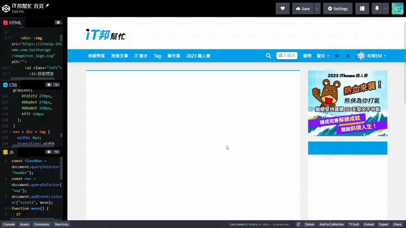Open 聊天室 nav link

point(174,56)
